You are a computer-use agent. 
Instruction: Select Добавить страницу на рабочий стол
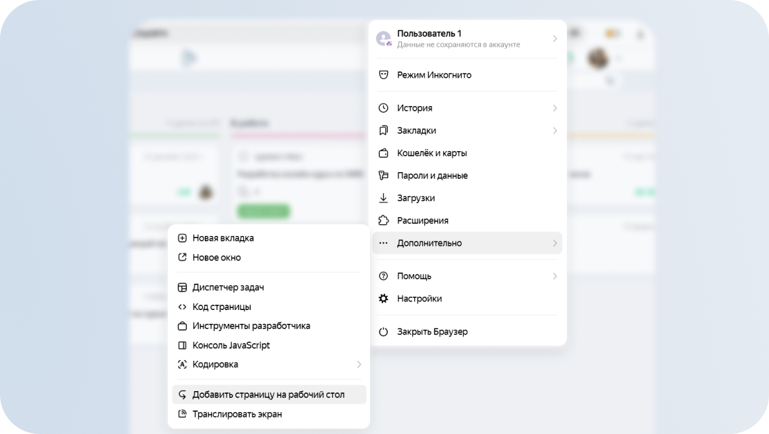(x=268, y=395)
